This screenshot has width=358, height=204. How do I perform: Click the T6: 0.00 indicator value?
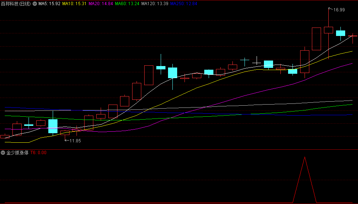click(38, 153)
